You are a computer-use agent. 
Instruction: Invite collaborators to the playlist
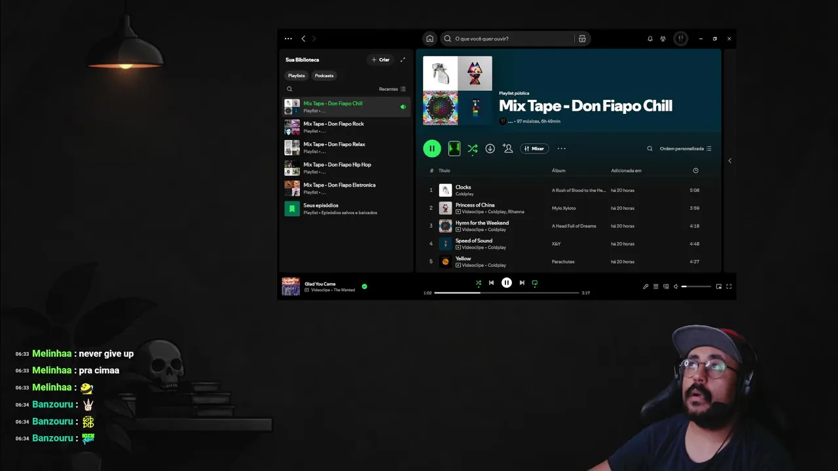coord(507,148)
